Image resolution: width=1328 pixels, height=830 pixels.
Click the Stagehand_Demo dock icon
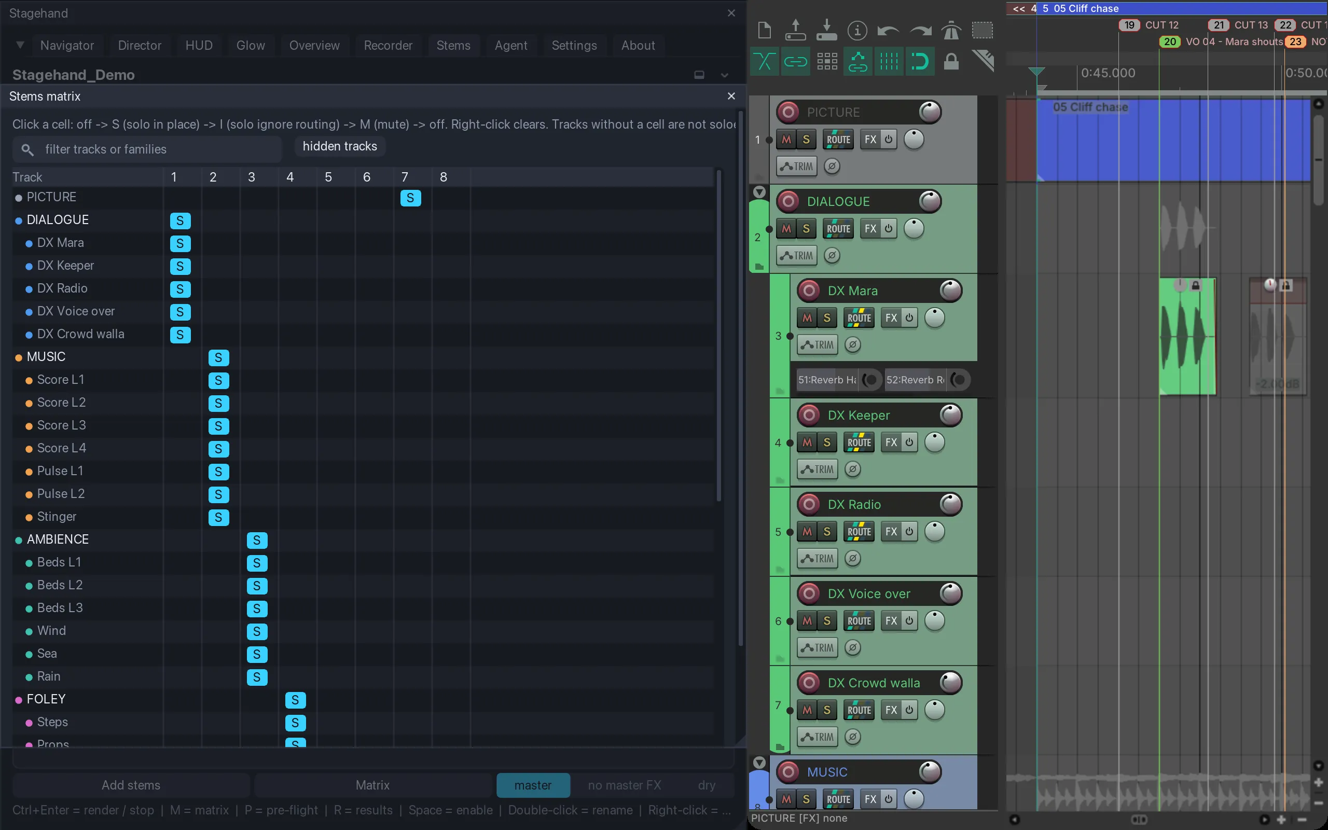699,75
